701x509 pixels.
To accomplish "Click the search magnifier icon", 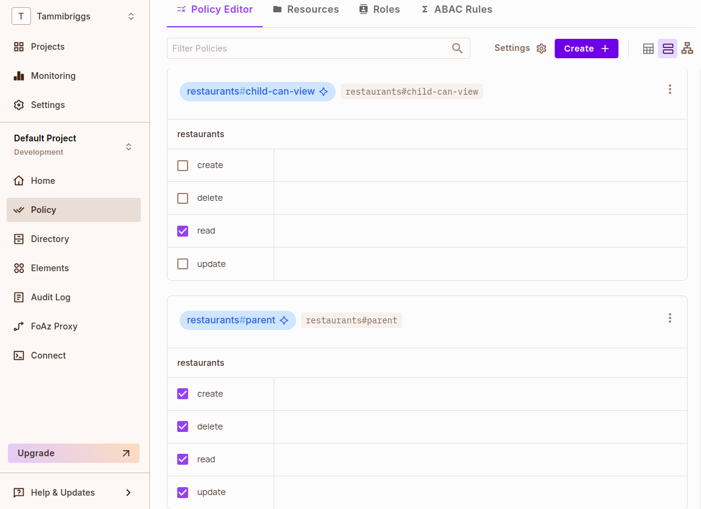I will pyautogui.click(x=457, y=49).
